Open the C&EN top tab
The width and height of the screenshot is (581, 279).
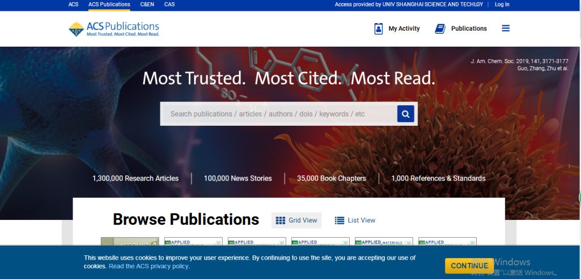(x=147, y=4)
